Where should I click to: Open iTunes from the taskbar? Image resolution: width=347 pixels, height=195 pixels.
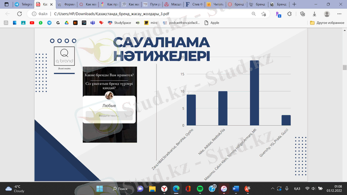(x=224, y=188)
